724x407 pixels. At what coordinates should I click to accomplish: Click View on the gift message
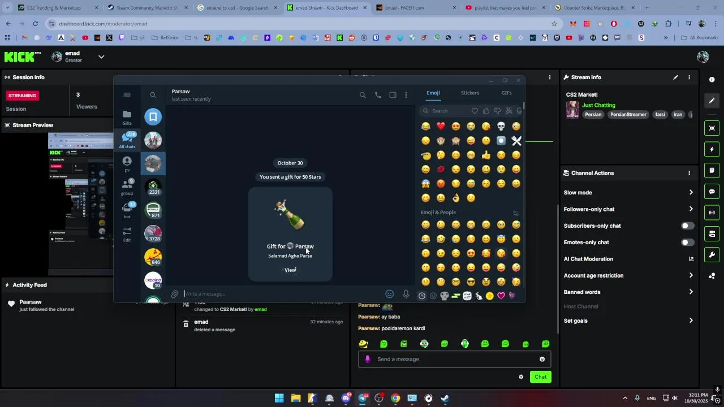pos(290,270)
